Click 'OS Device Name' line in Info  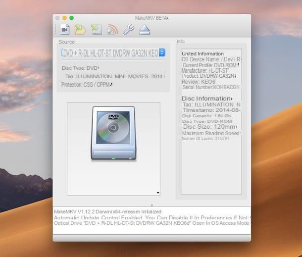[211, 59]
